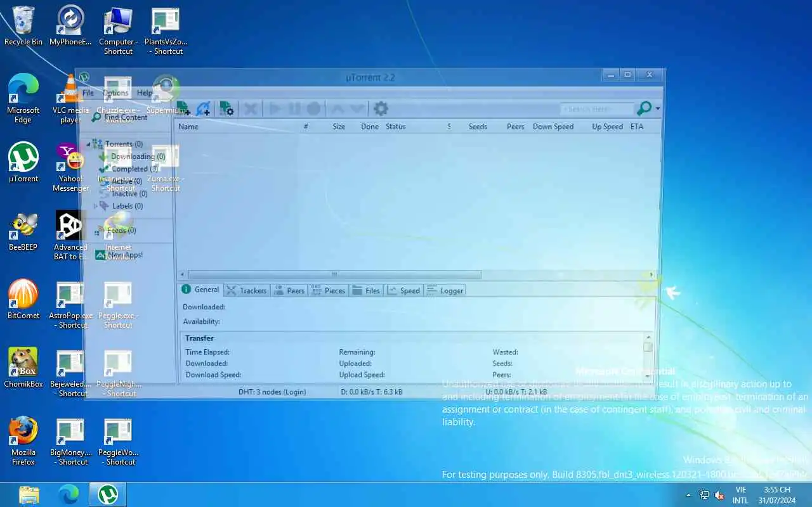Expand the Labels tree node arrow
812x507 pixels.
coord(96,206)
